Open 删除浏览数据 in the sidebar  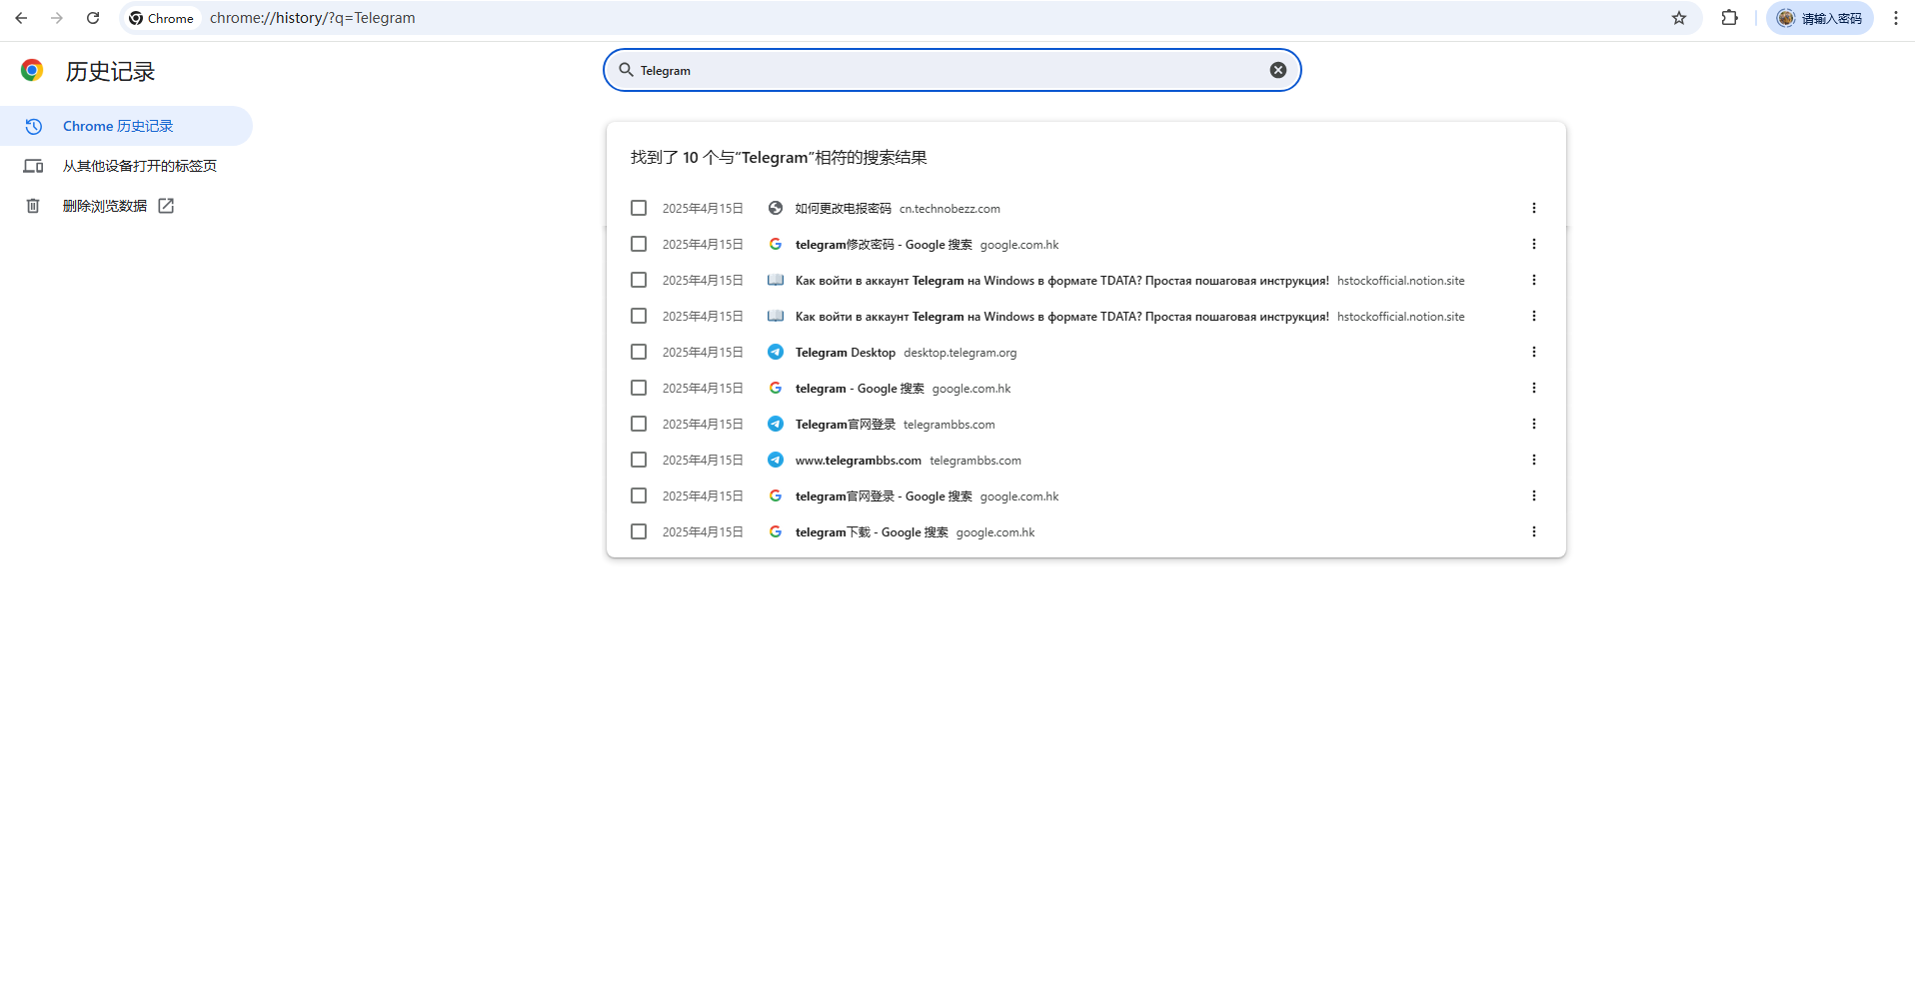click(x=126, y=206)
